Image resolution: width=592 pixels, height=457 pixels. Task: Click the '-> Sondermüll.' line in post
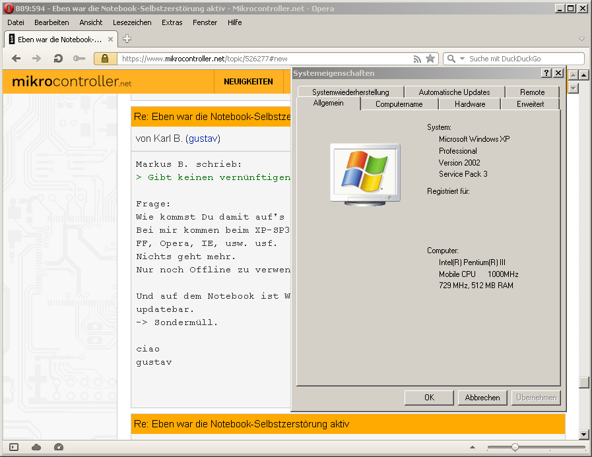coord(177,322)
